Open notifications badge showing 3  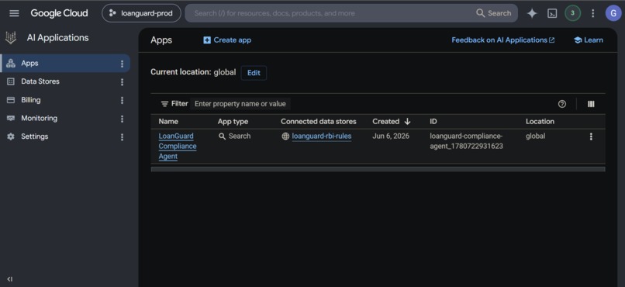click(572, 13)
